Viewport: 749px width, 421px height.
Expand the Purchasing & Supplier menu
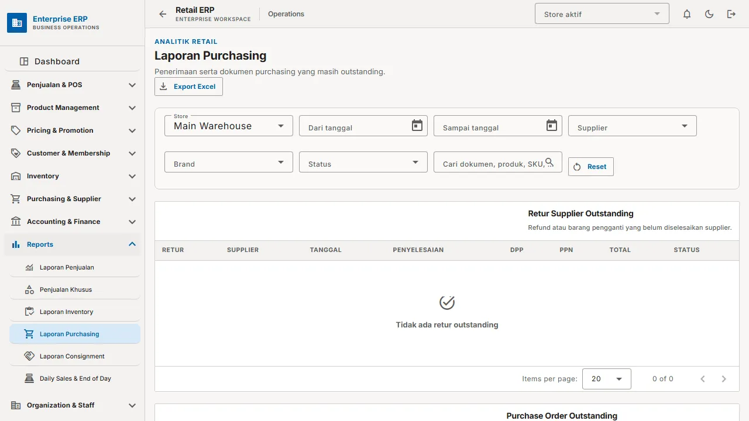73,199
